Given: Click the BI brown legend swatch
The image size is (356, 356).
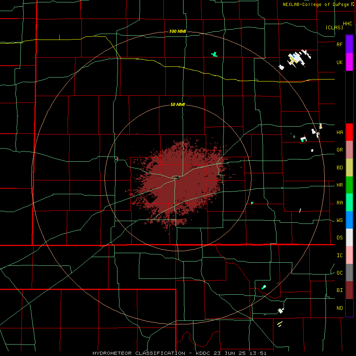Looking at the screenshot, I should (x=349, y=290).
